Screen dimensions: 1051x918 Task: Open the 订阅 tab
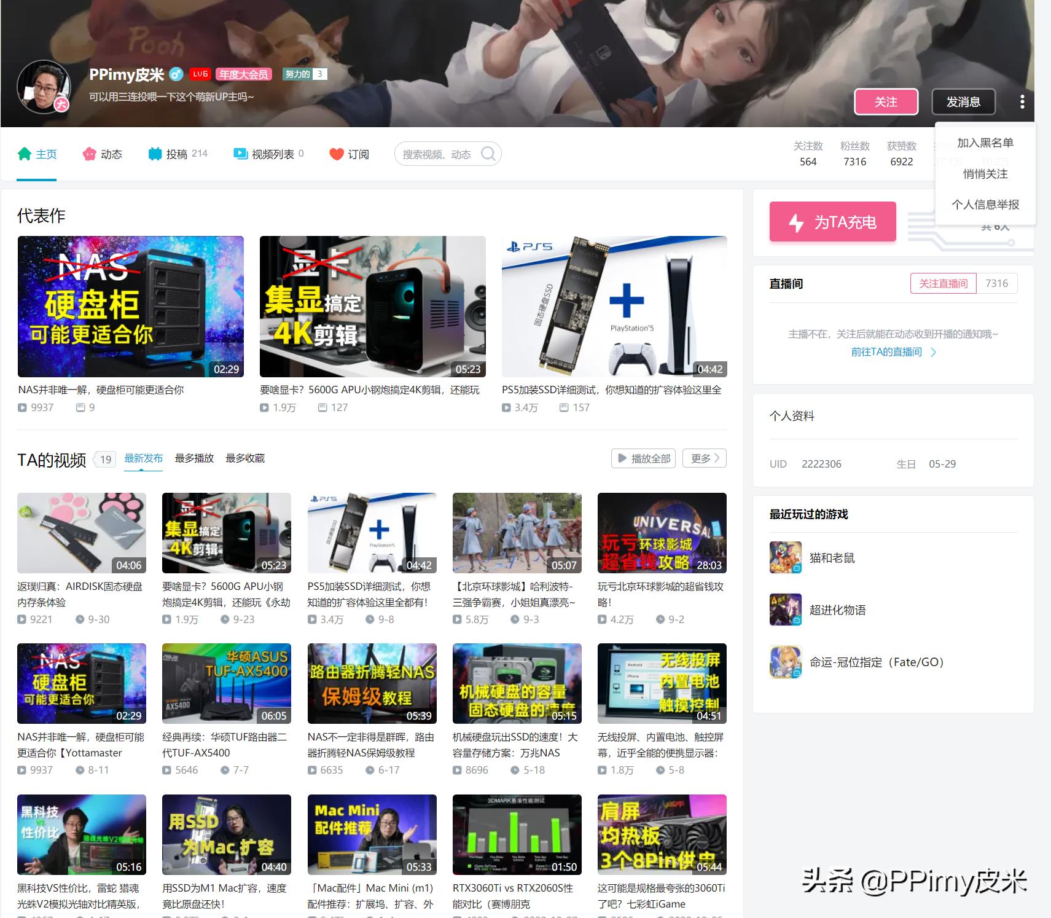[349, 154]
